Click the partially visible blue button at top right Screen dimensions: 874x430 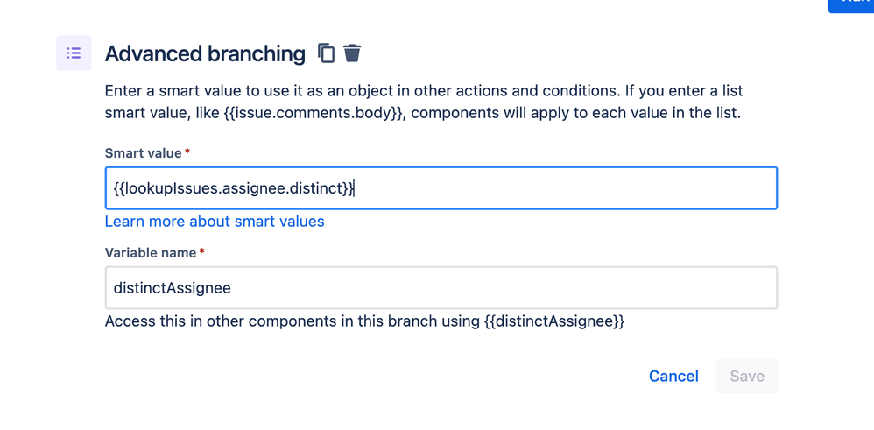point(854,4)
